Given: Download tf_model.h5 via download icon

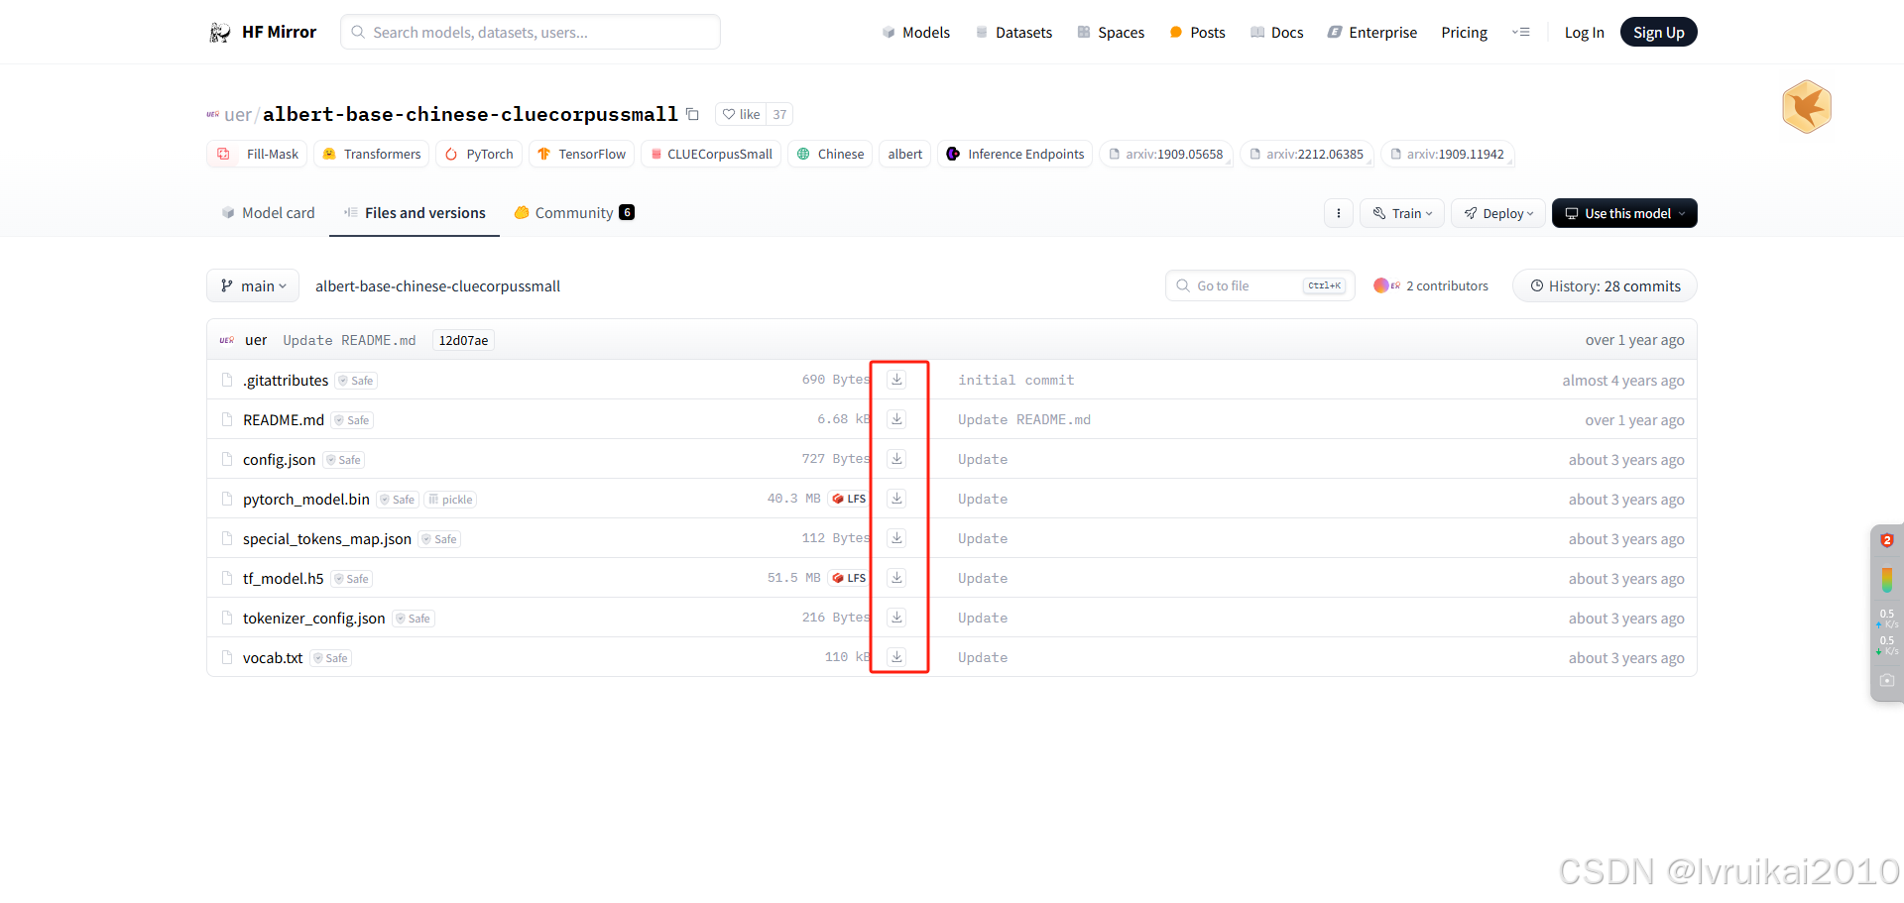Looking at the screenshot, I should [x=896, y=578].
